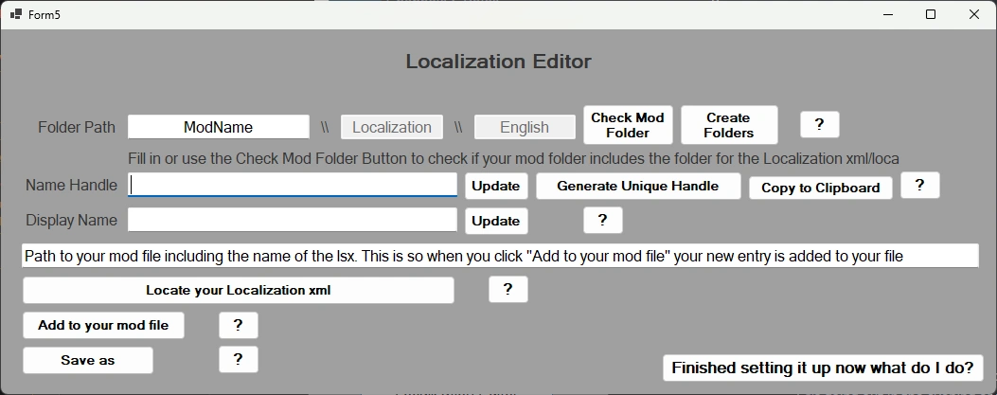Click Generate Unique Handle
The width and height of the screenshot is (997, 395).
pyautogui.click(x=638, y=186)
